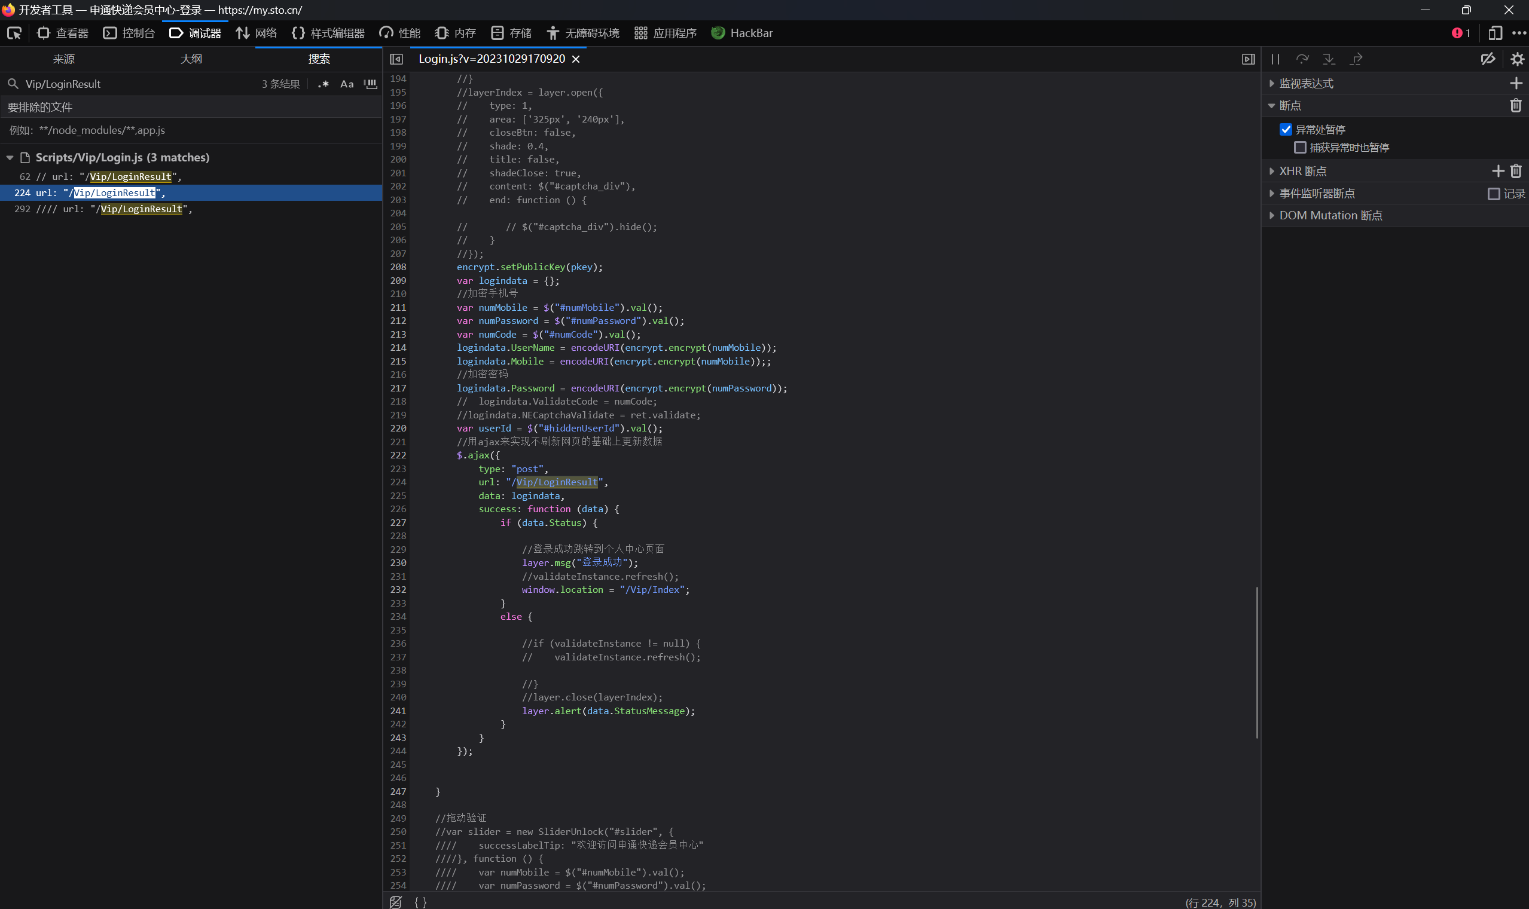
Task: Expand the 监视表达式 watch expressions section
Action: click(x=1272, y=83)
